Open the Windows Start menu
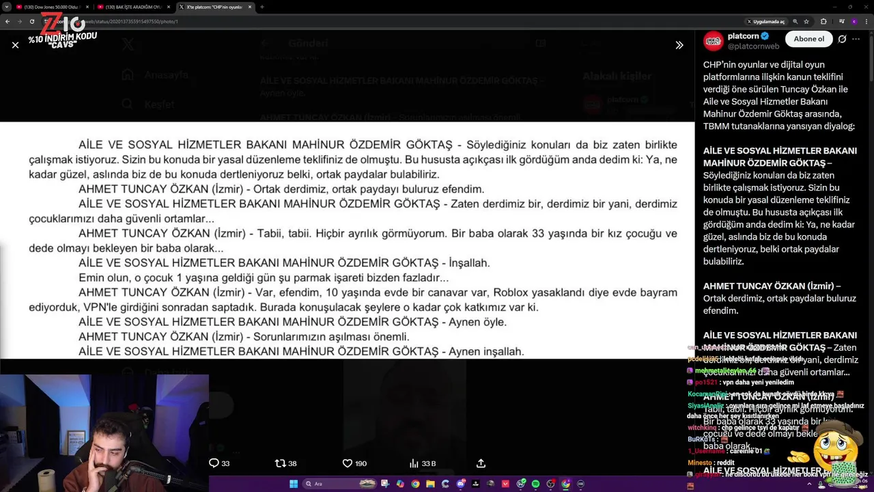 pyautogui.click(x=294, y=484)
